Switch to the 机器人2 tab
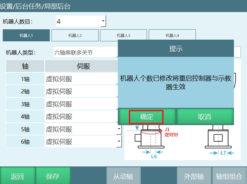This screenshot has width=247, height=184. point(75,35)
